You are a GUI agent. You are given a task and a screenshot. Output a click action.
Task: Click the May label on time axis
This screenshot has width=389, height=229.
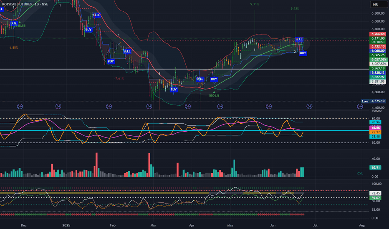pos(230,225)
